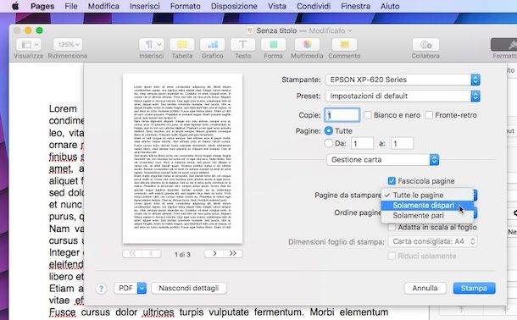Go to the next preview page
This screenshot has width=517, height=320.
(x=214, y=253)
